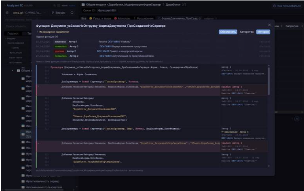This screenshot has height=191, width=304.
Task: Select the Подсист. tab in sidebar
Action: [x=13, y=34]
